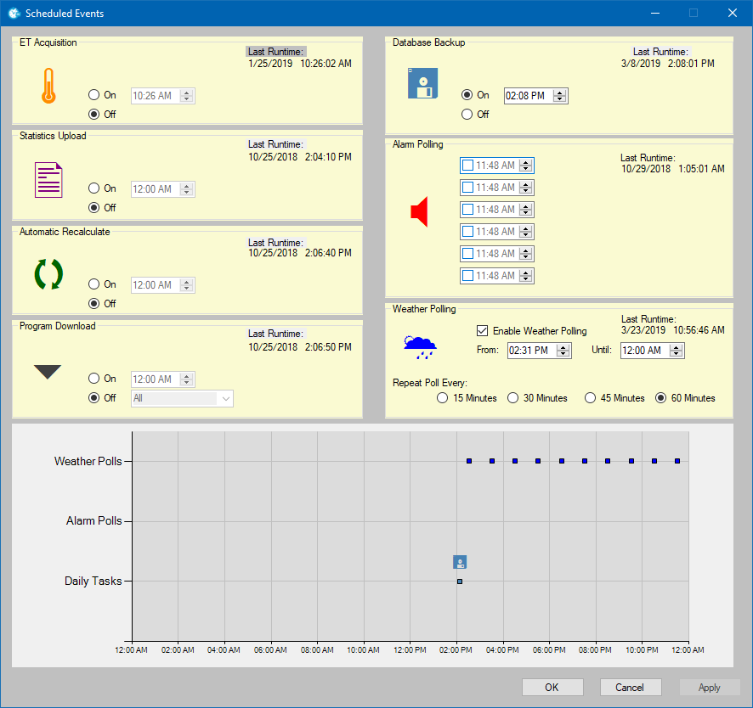Click the Weather Polling From time spinner
The width and height of the screenshot is (753, 708).
tap(563, 351)
